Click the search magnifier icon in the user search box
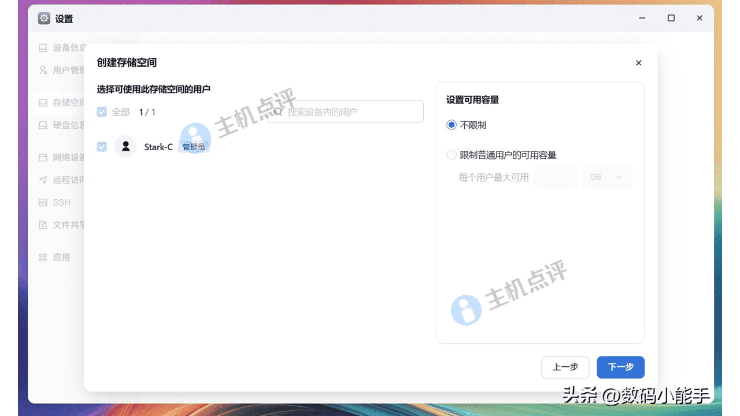The width and height of the screenshot is (740, 416). click(278, 112)
